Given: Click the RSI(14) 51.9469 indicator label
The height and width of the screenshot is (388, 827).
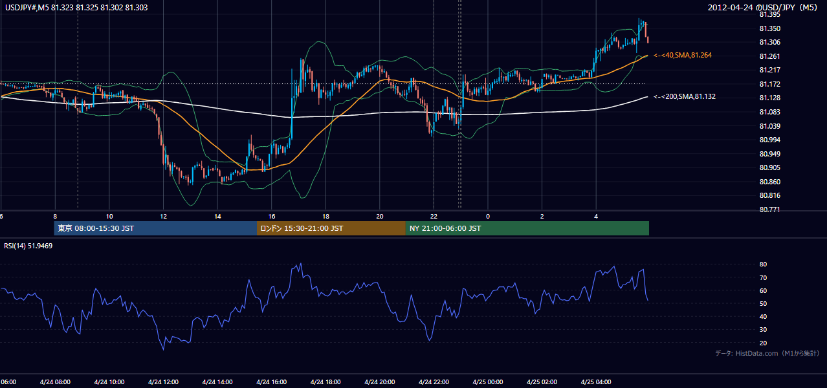Looking at the screenshot, I should click(28, 246).
